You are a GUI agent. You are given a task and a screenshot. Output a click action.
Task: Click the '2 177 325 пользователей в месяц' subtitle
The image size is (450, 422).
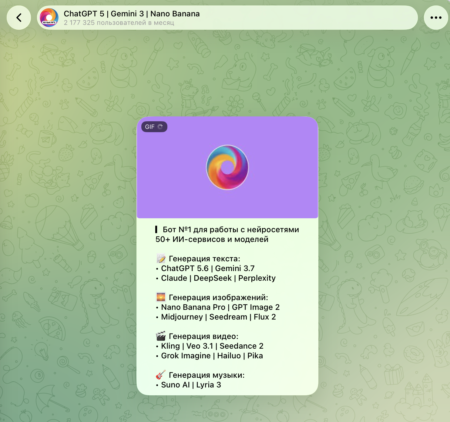[119, 23]
